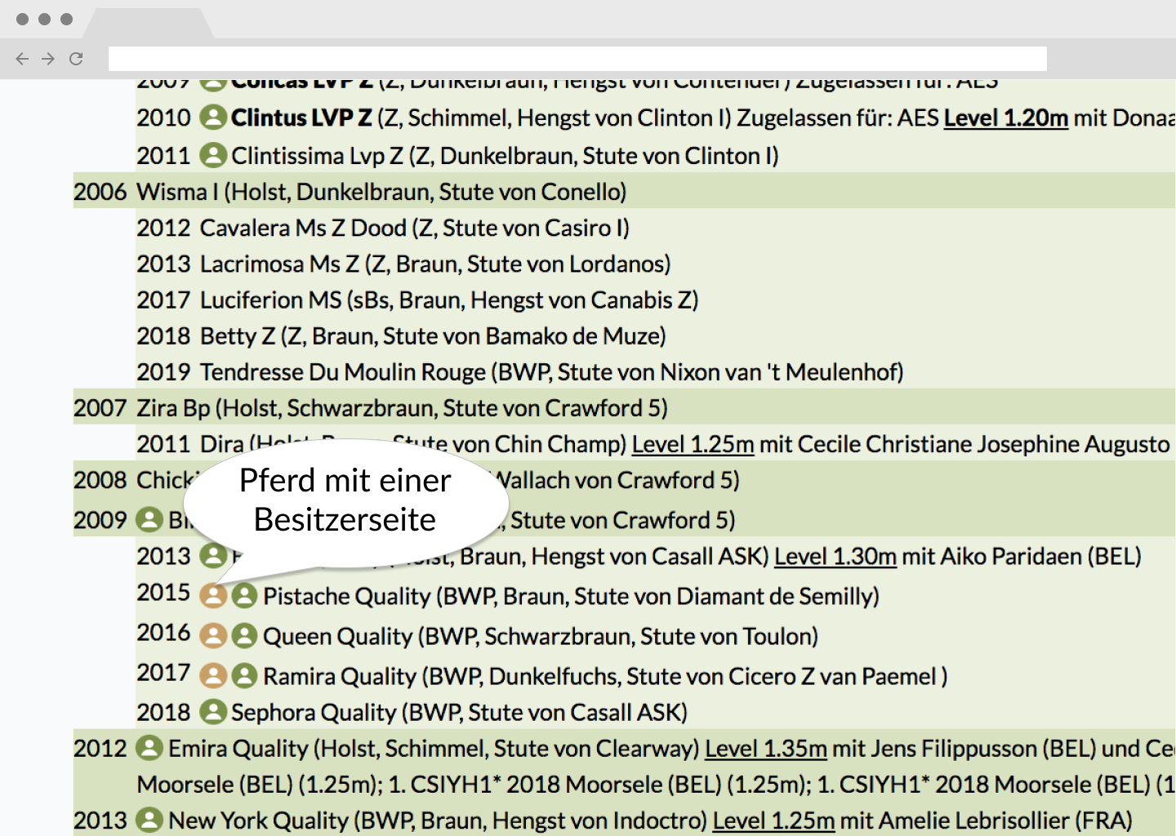Click green owner icon on the 2009 row
This screenshot has height=836, width=1176.
click(x=149, y=519)
